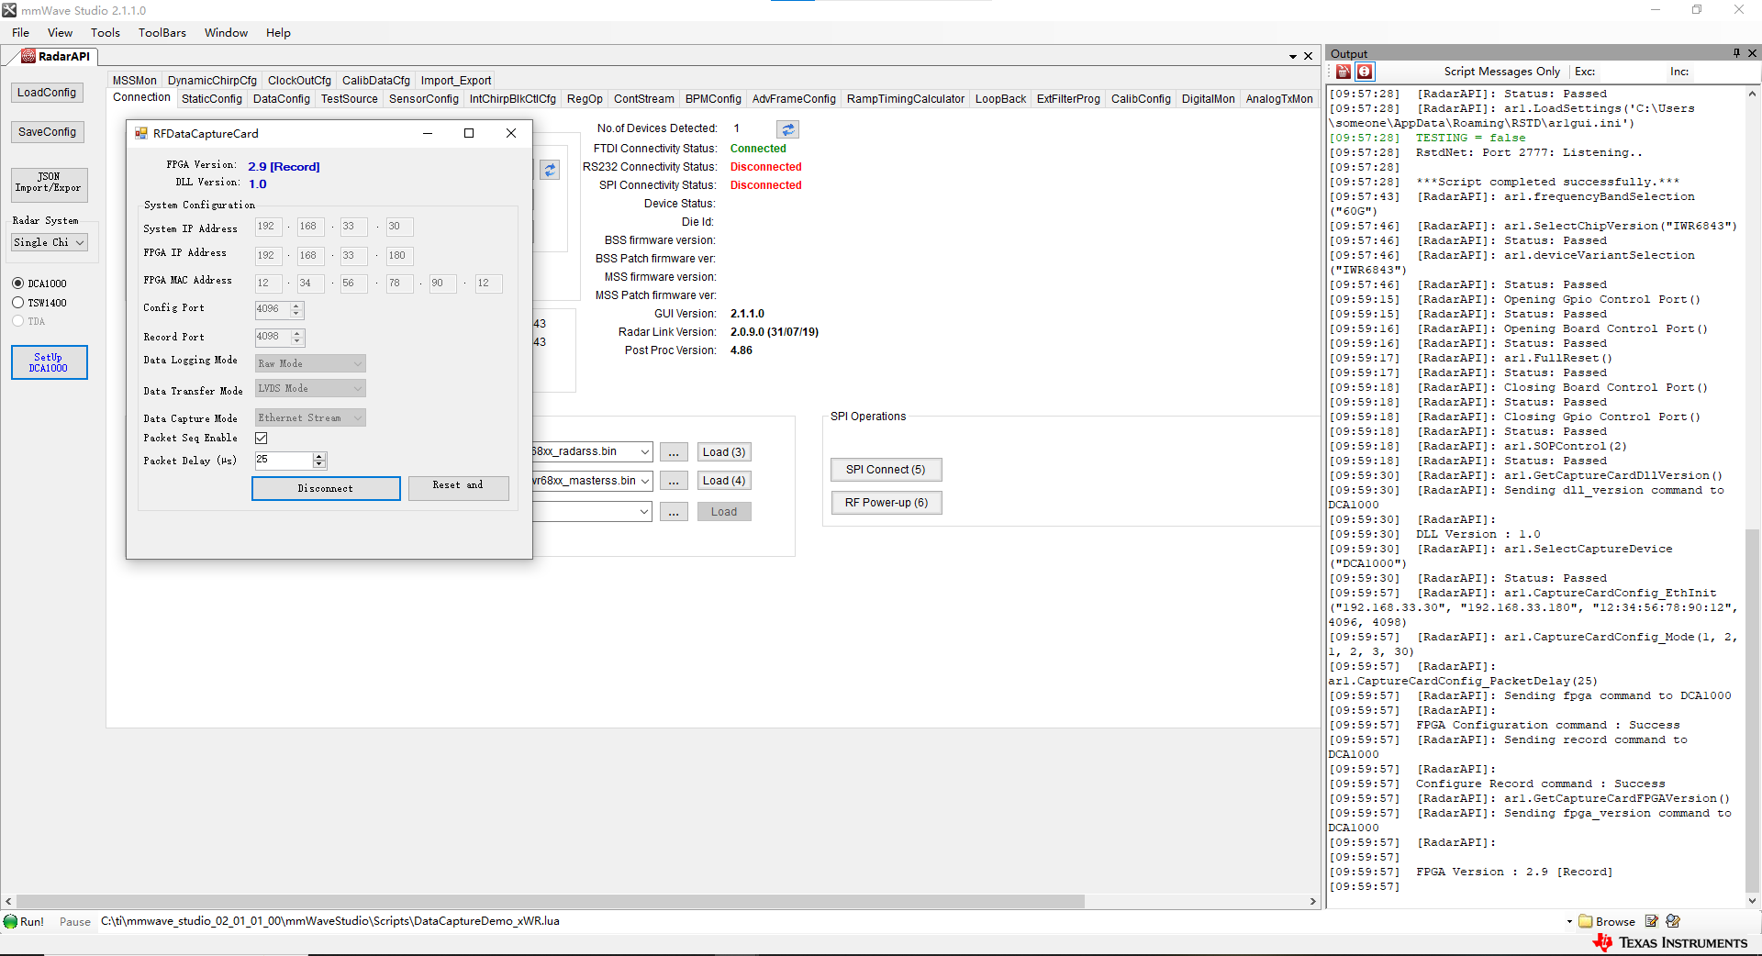The width and height of the screenshot is (1762, 956).
Task: Toggle the red scroll-lock icon in Output
Action: coord(1365,72)
